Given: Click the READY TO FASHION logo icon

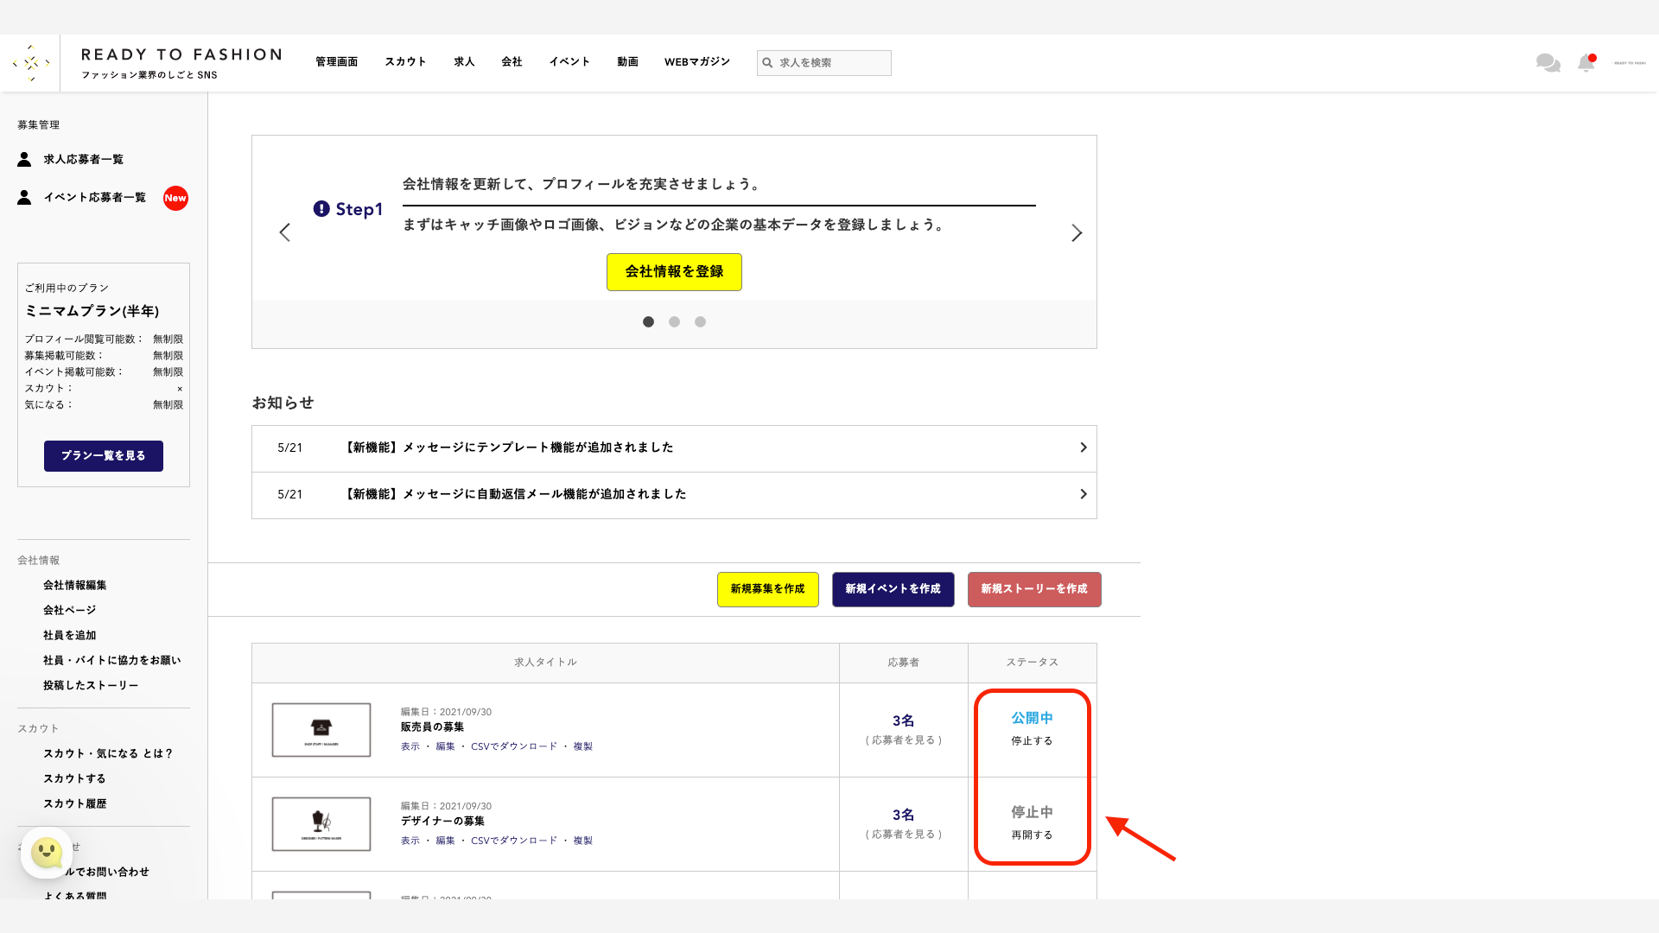Looking at the screenshot, I should 31,63.
